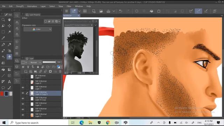Click the New raster layer icon
This screenshot has height=126, width=224.
coord(26,71)
